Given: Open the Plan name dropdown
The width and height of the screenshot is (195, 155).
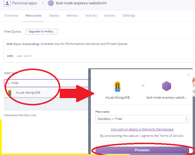Looking at the screenshot, I should coord(142,119).
